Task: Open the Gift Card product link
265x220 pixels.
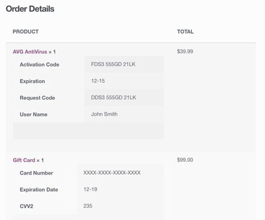Action: point(24,160)
